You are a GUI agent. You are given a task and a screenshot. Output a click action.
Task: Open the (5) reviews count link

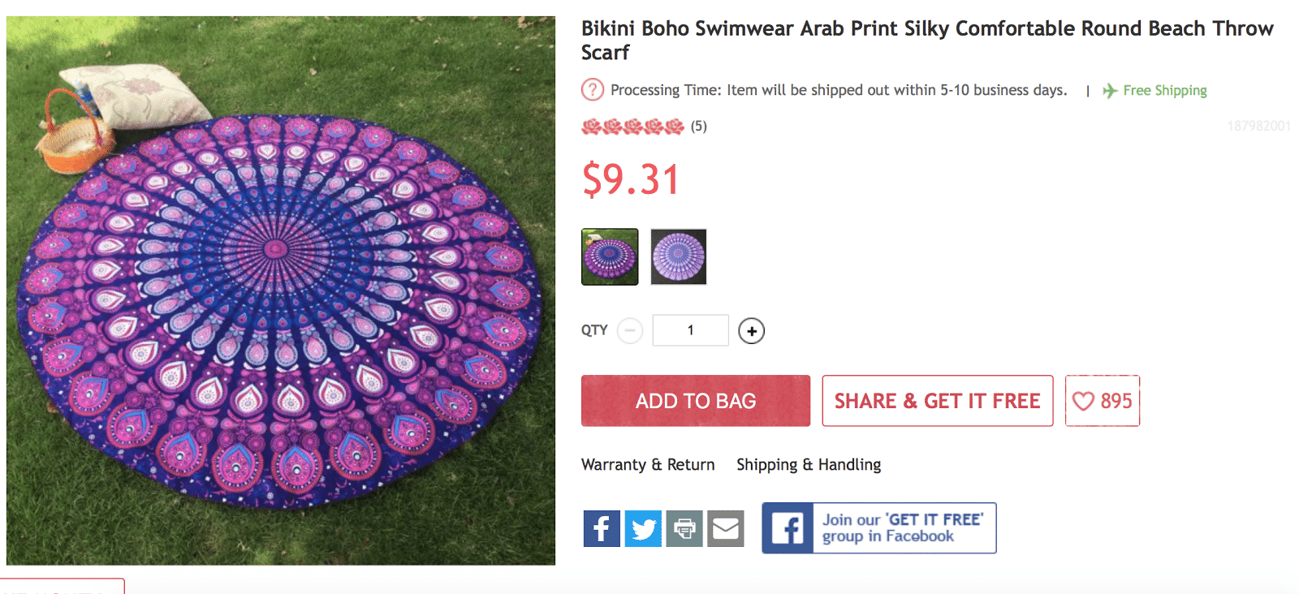(x=699, y=127)
